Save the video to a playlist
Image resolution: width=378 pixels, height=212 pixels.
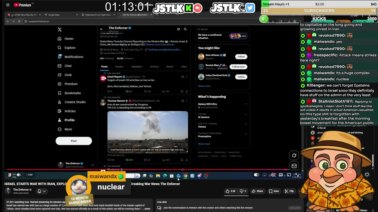(x=274, y=191)
